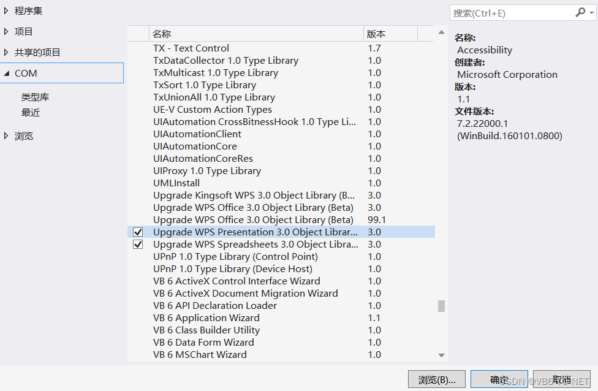Open the 共享的项目 category

37,52
